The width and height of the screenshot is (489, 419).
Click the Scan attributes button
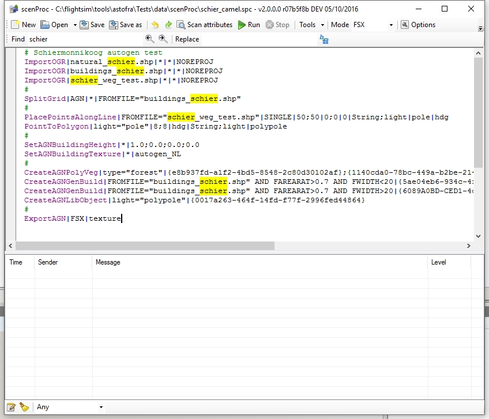(204, 25)
